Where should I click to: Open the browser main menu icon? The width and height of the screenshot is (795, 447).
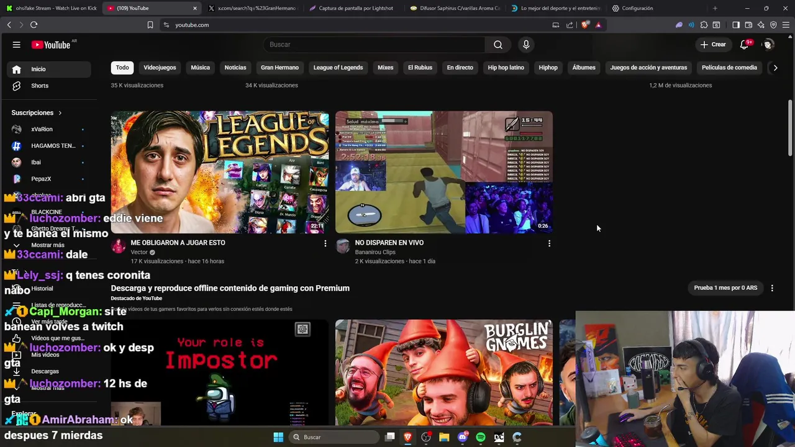[x=786, y=25]
